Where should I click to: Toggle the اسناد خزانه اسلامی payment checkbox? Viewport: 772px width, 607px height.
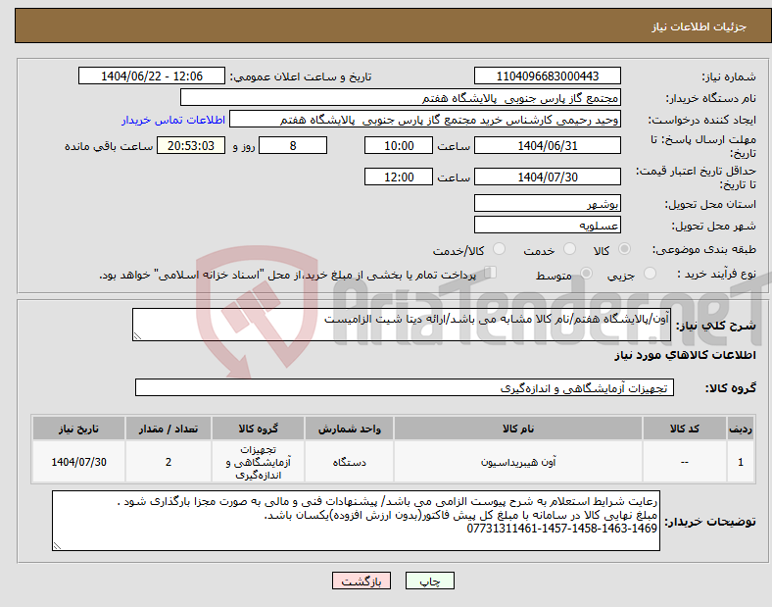[490, 273]
